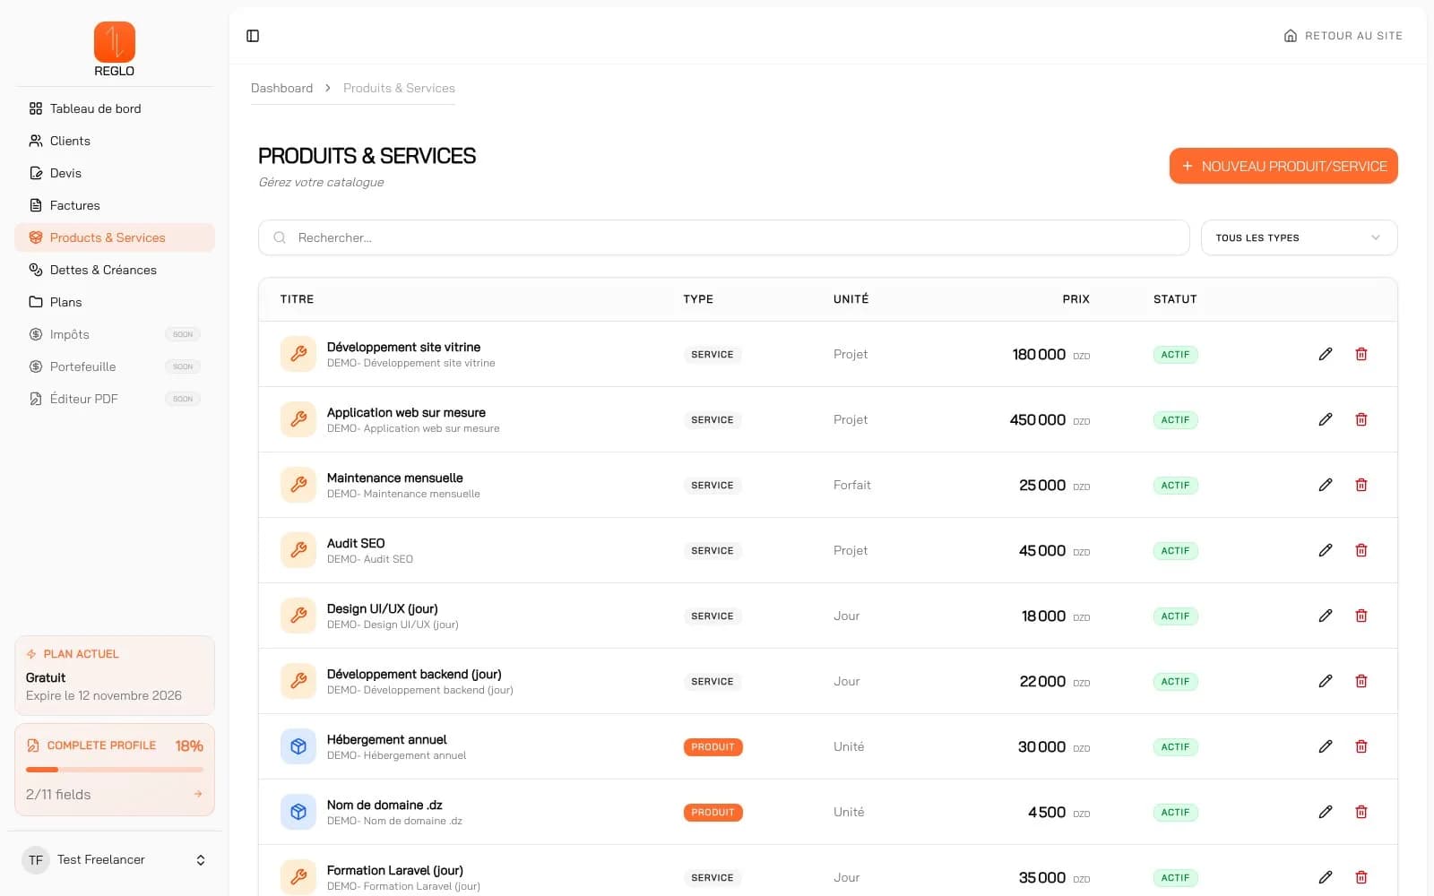Go to Dashboard breadcrumb link

(x=281, y=88)
